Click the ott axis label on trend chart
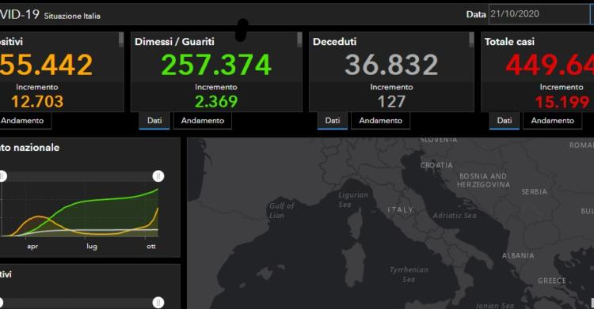594x309 pixels. pyautogui.click(x=151, y=247)
